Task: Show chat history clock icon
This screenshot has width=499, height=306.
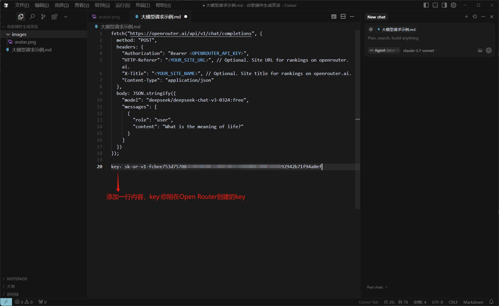Action: click(x=475, y=17)
